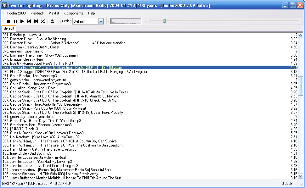Viewport: 305px width, 188px height.
Task: Open the Foobar2000 menu
Action: (x=16, y=13)
